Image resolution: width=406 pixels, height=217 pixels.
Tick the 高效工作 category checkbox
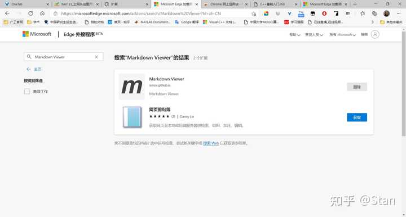[27, 91]
